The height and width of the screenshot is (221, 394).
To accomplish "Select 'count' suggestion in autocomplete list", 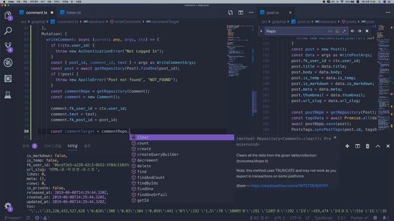I will [x=182, y=143].
